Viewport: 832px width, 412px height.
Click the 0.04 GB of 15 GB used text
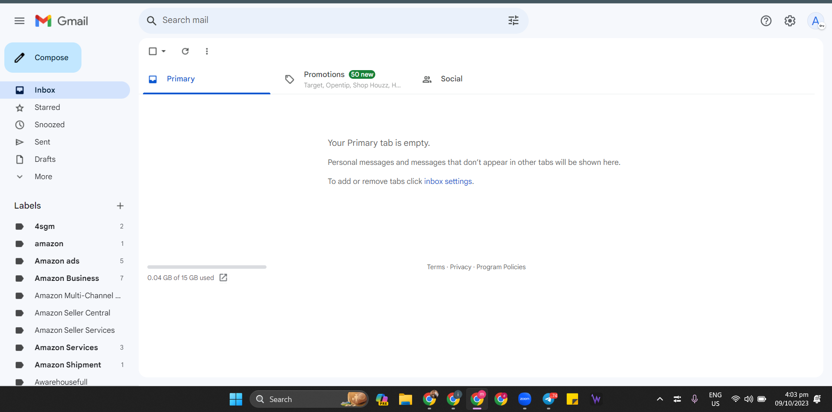[181, 278]
